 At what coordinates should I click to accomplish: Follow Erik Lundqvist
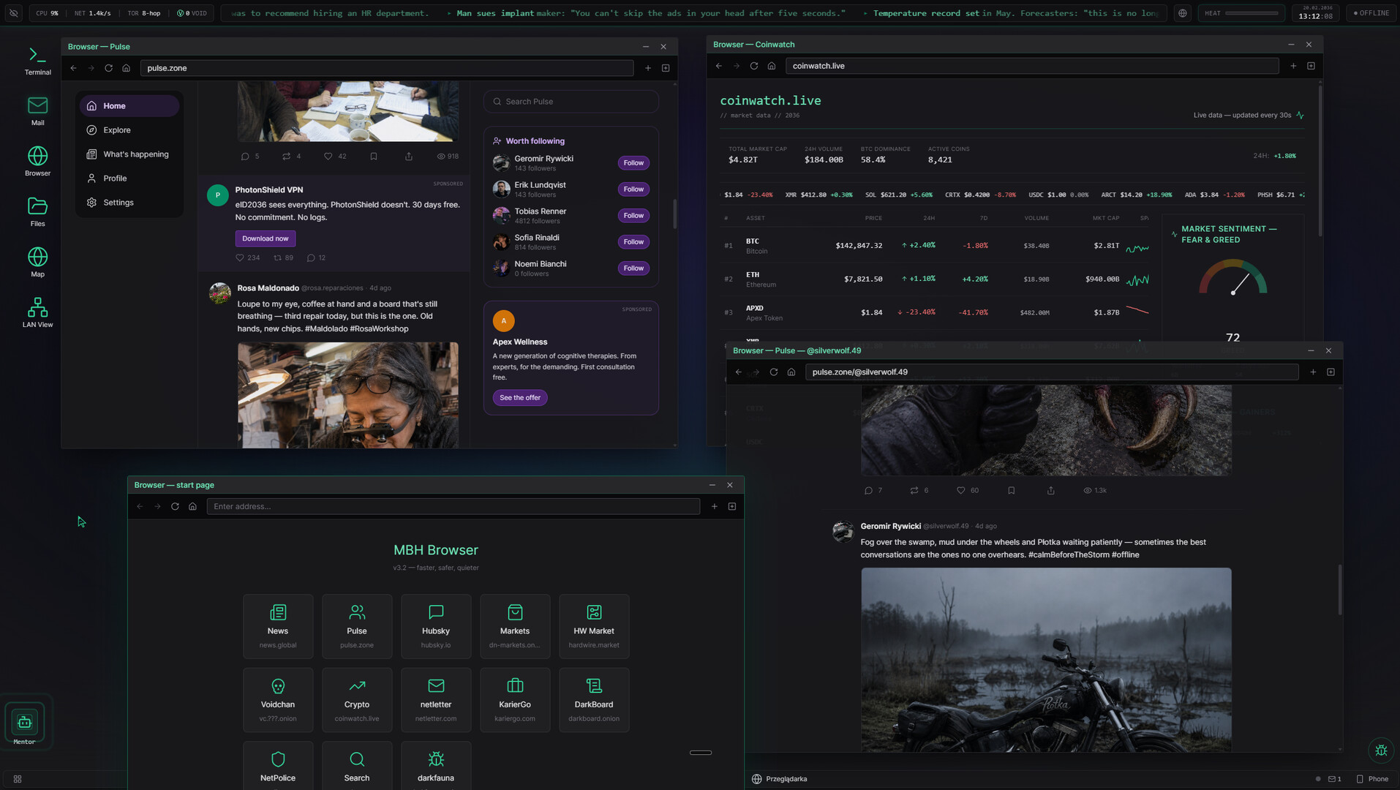click(633, 189)
